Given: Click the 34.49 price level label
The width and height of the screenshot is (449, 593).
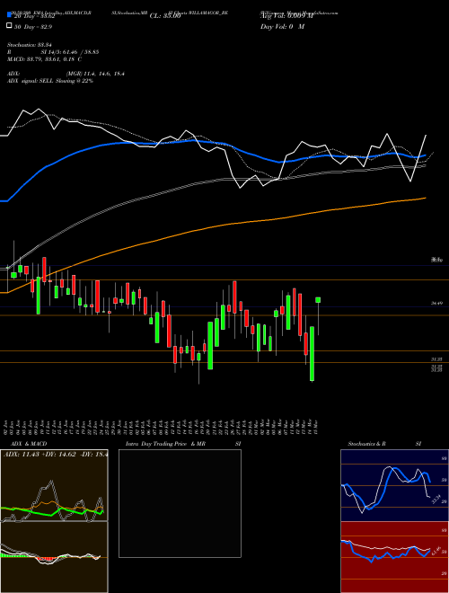Looking at the screenshot, I should pos(436,304).
